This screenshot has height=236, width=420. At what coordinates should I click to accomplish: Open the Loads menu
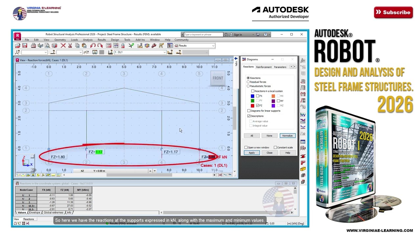(x=74, y=40)
